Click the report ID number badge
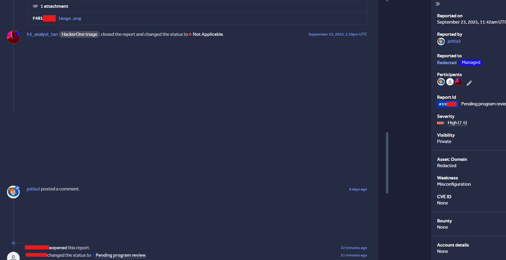 [447, 104]
